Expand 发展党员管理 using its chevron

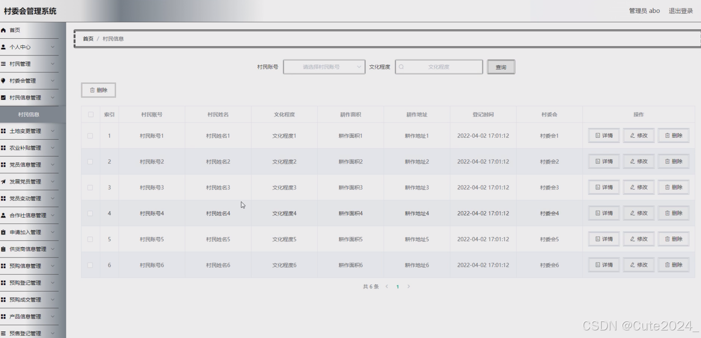53,182
